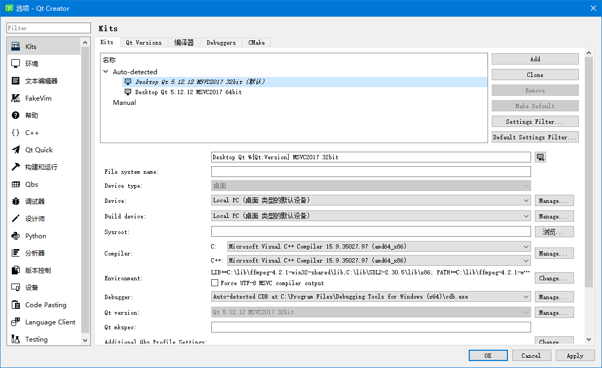Viewport: 602px width, 368px height.
Task: Open the 分析器 category icon
Action: pyautogui.click(x=16, y=253)
